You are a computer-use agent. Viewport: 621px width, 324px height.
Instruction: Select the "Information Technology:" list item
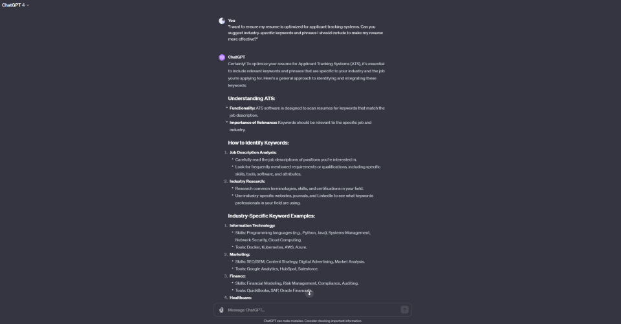(x=252, y=226)
